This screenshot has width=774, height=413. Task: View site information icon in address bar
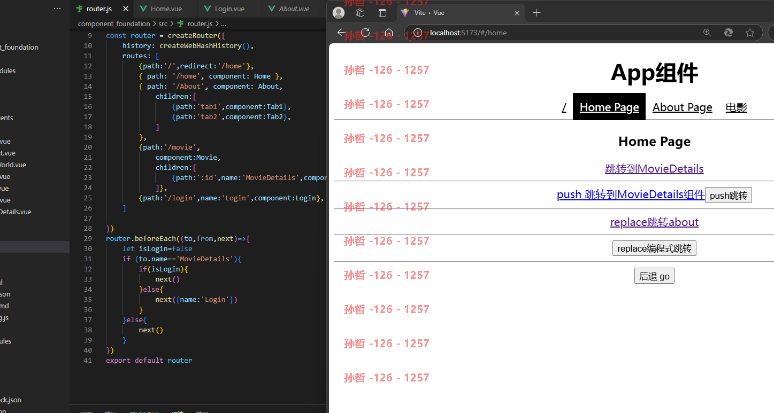418,33
